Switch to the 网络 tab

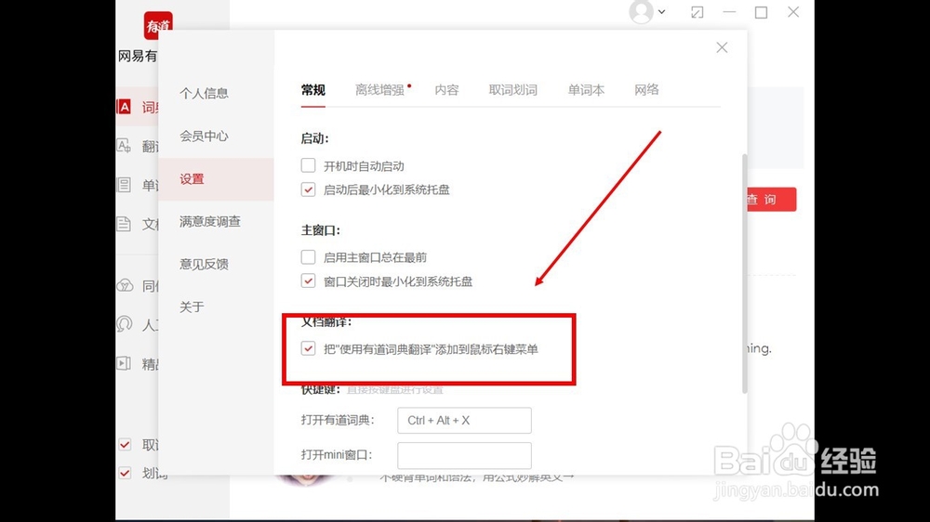pyautogui.click(x=646, y=90)
